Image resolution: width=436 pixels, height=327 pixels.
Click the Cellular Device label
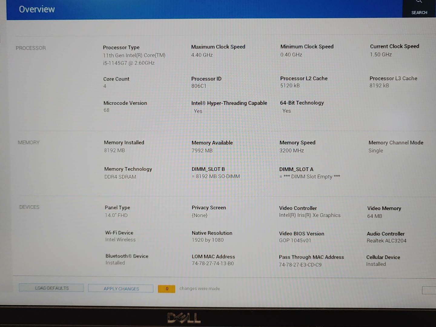[383, 257]
